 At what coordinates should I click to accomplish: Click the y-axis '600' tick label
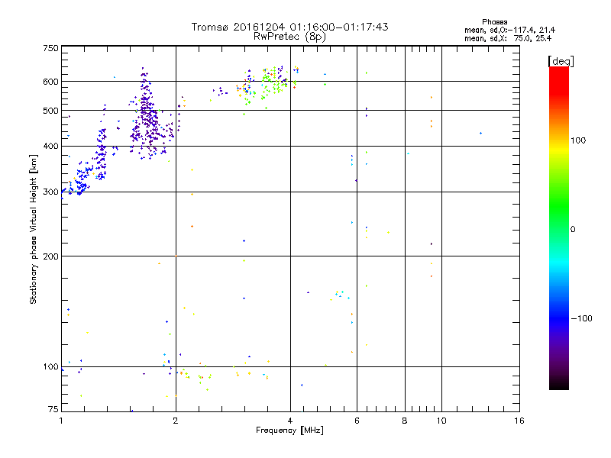(50, 82)
